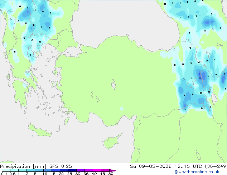
Task: Pick the 10–15 mm legend color swatch
Action: coord(48,170)
